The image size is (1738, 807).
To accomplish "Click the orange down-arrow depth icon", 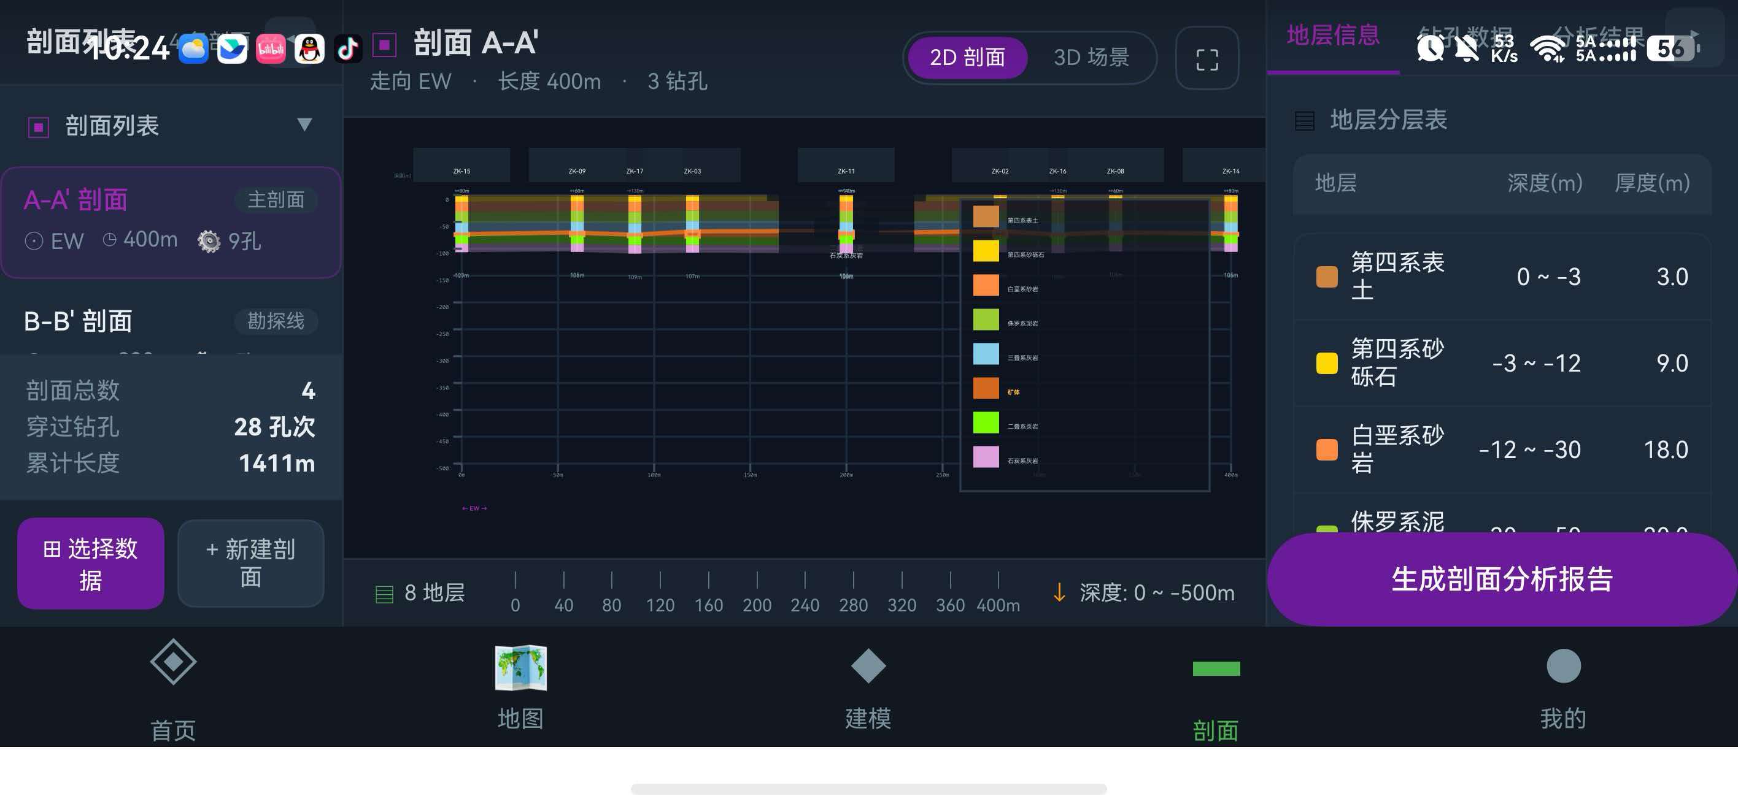I will click(x=1059, y=592).
